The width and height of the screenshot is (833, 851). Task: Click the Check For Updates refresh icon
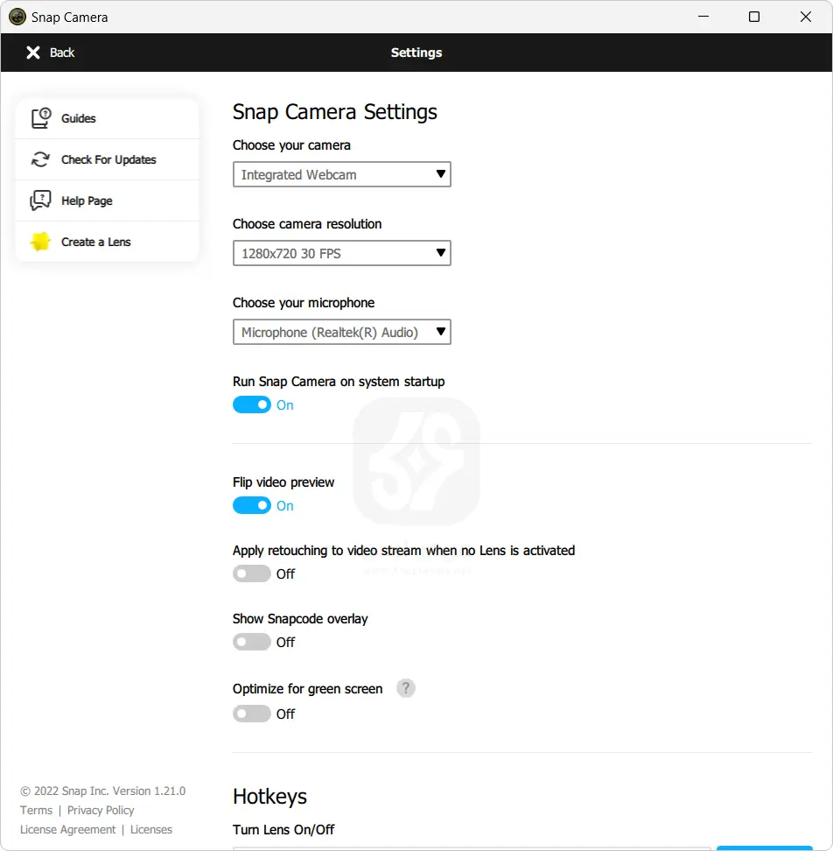(x=41, y=159)
